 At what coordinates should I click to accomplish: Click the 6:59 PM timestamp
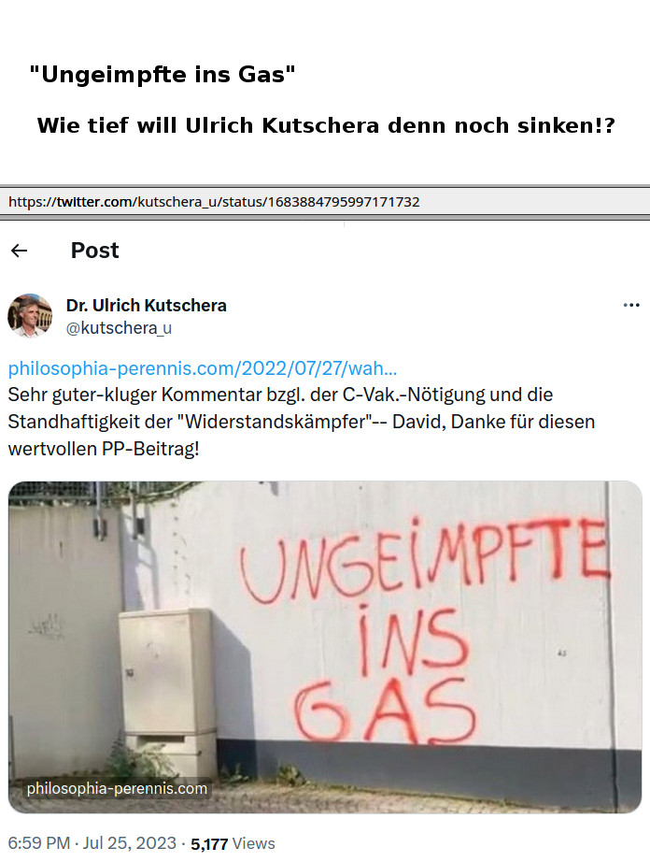[39, 843]
